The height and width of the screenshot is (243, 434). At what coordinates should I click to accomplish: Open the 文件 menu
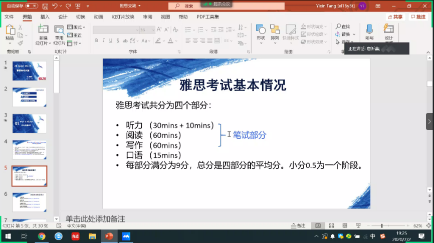[x=9, y=17]
